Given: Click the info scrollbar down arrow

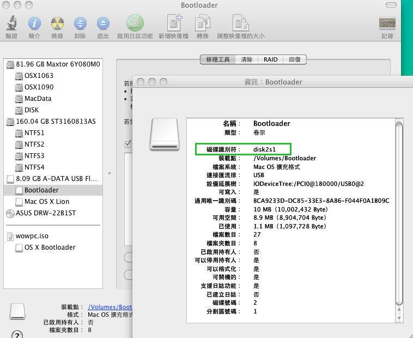Looking at the screenshot, I should pos(399,318).
